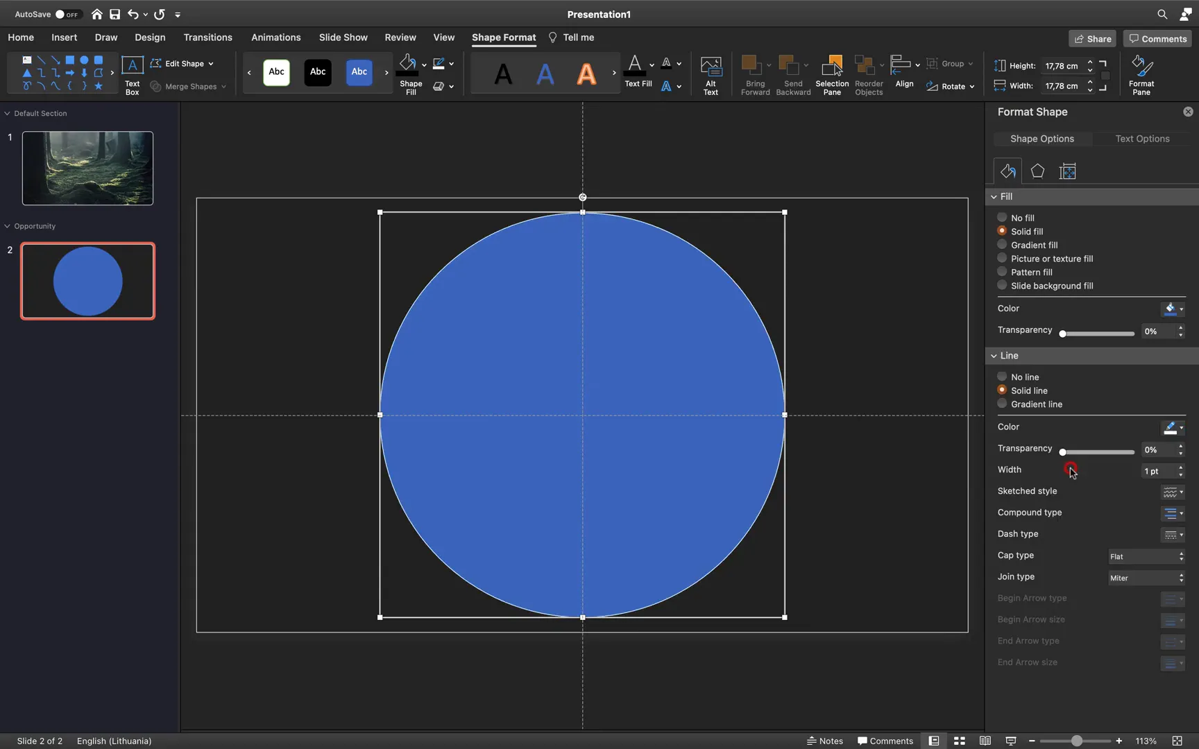Viewport: 1199px width, 749px height.
Task: Bring the shape forward
Action: pos(754,75)
